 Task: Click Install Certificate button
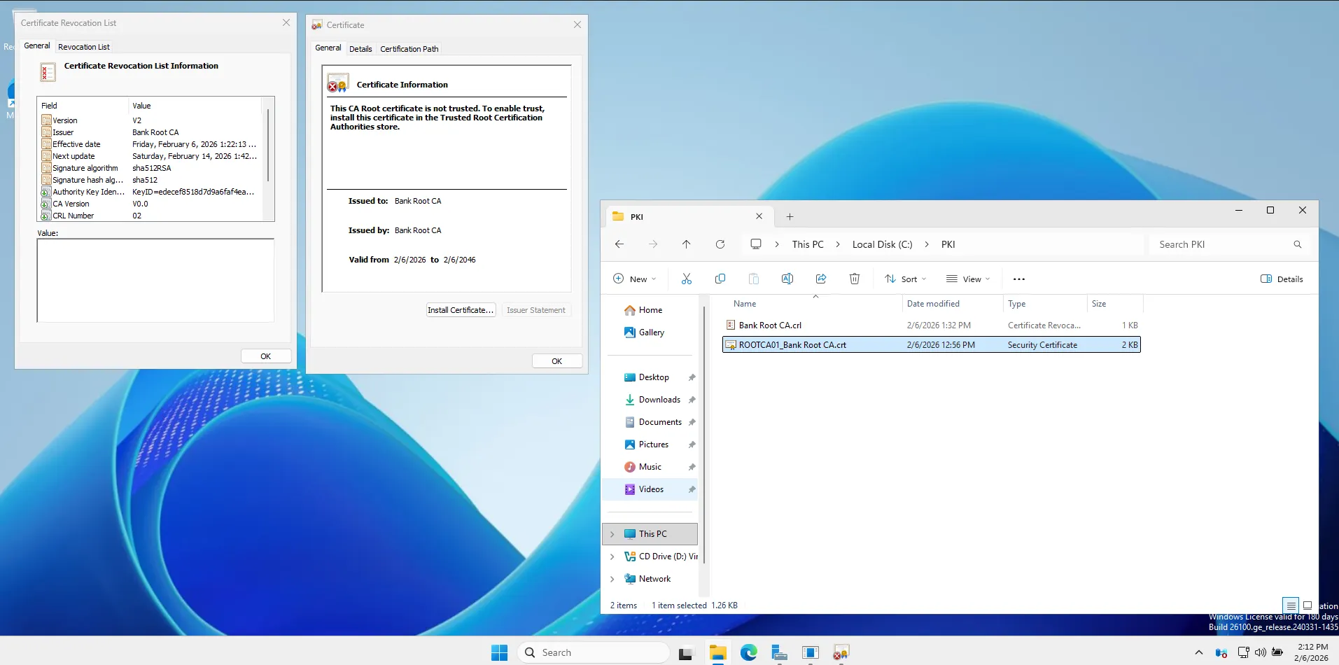click(461, 310)
